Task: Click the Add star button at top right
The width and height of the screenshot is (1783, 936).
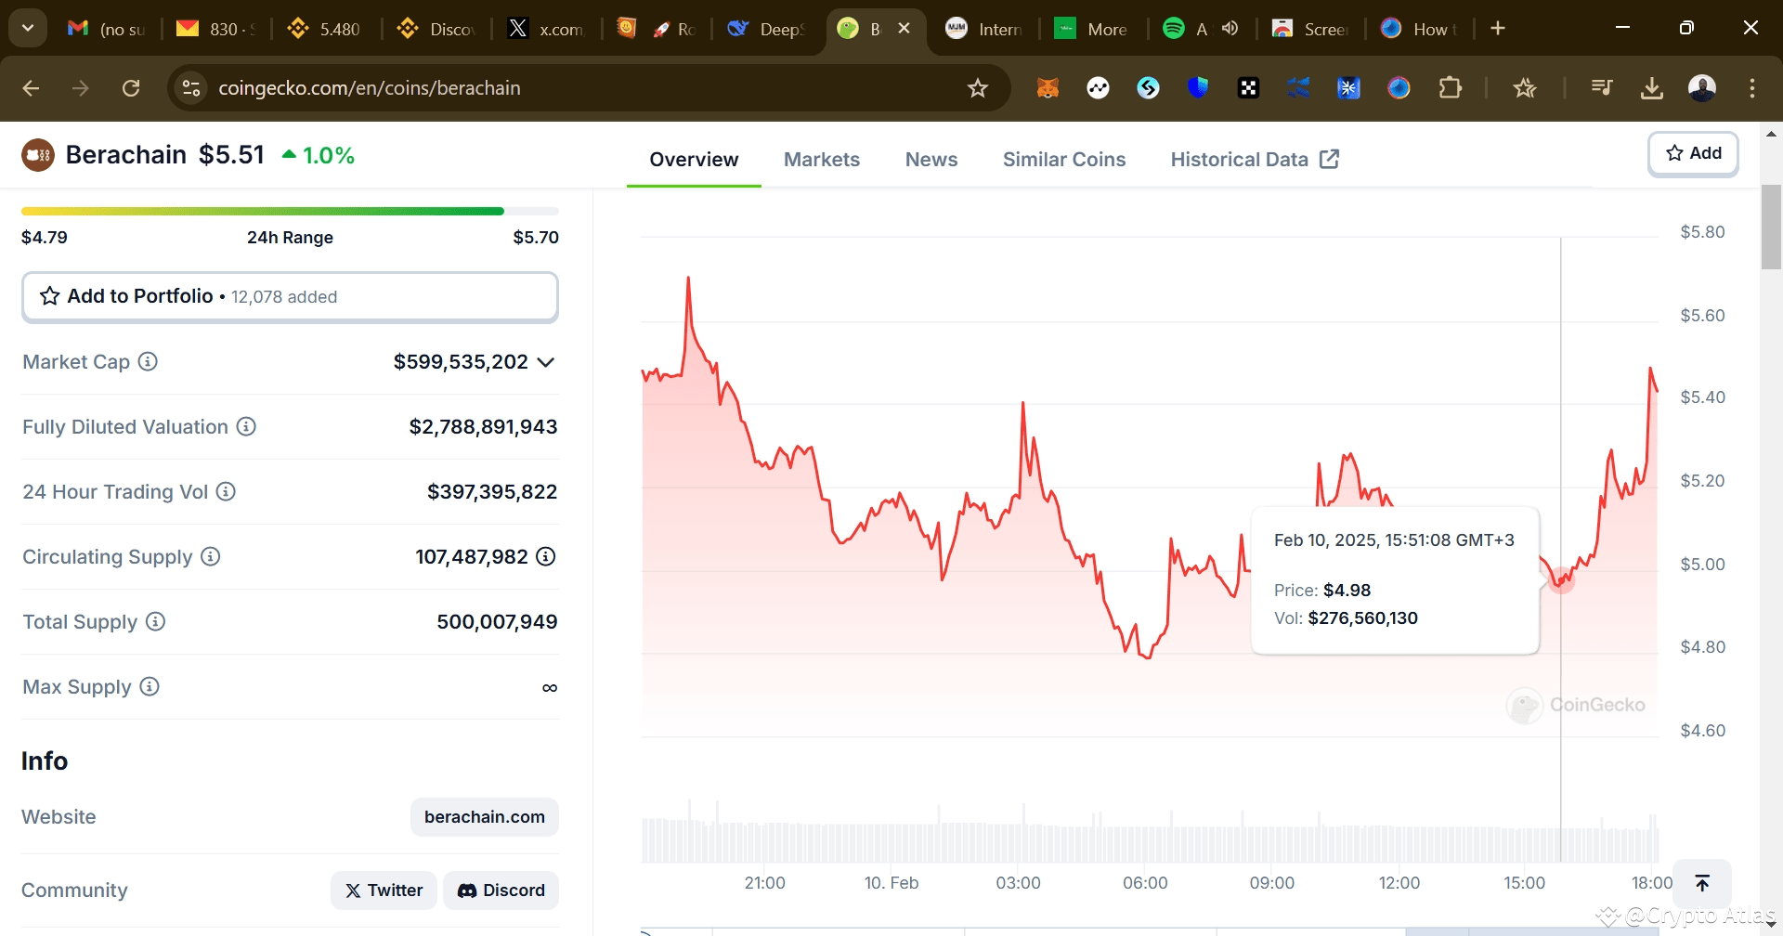Action: [x=1693, y=153]
